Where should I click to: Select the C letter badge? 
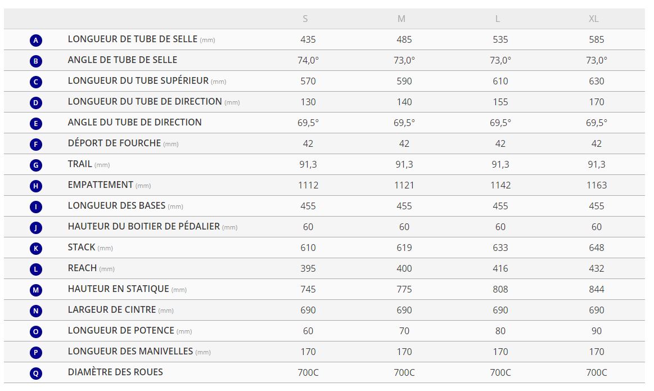click(35, 82)
